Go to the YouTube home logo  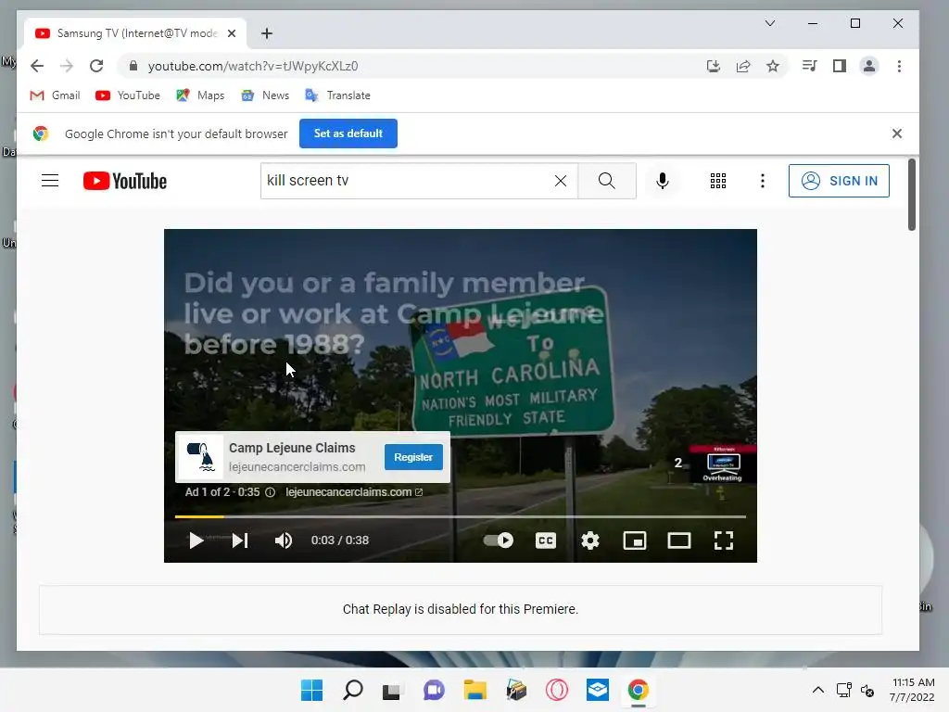click(x=125, y=181)
